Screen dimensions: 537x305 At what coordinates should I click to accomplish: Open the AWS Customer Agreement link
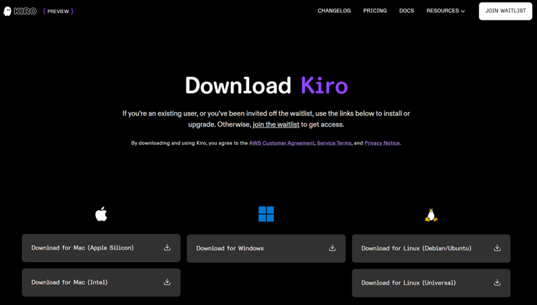[x=281, y=143]
